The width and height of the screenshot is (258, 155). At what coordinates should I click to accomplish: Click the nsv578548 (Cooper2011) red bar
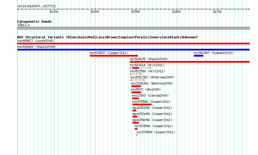pyautogui.click(x=136, y=129)
